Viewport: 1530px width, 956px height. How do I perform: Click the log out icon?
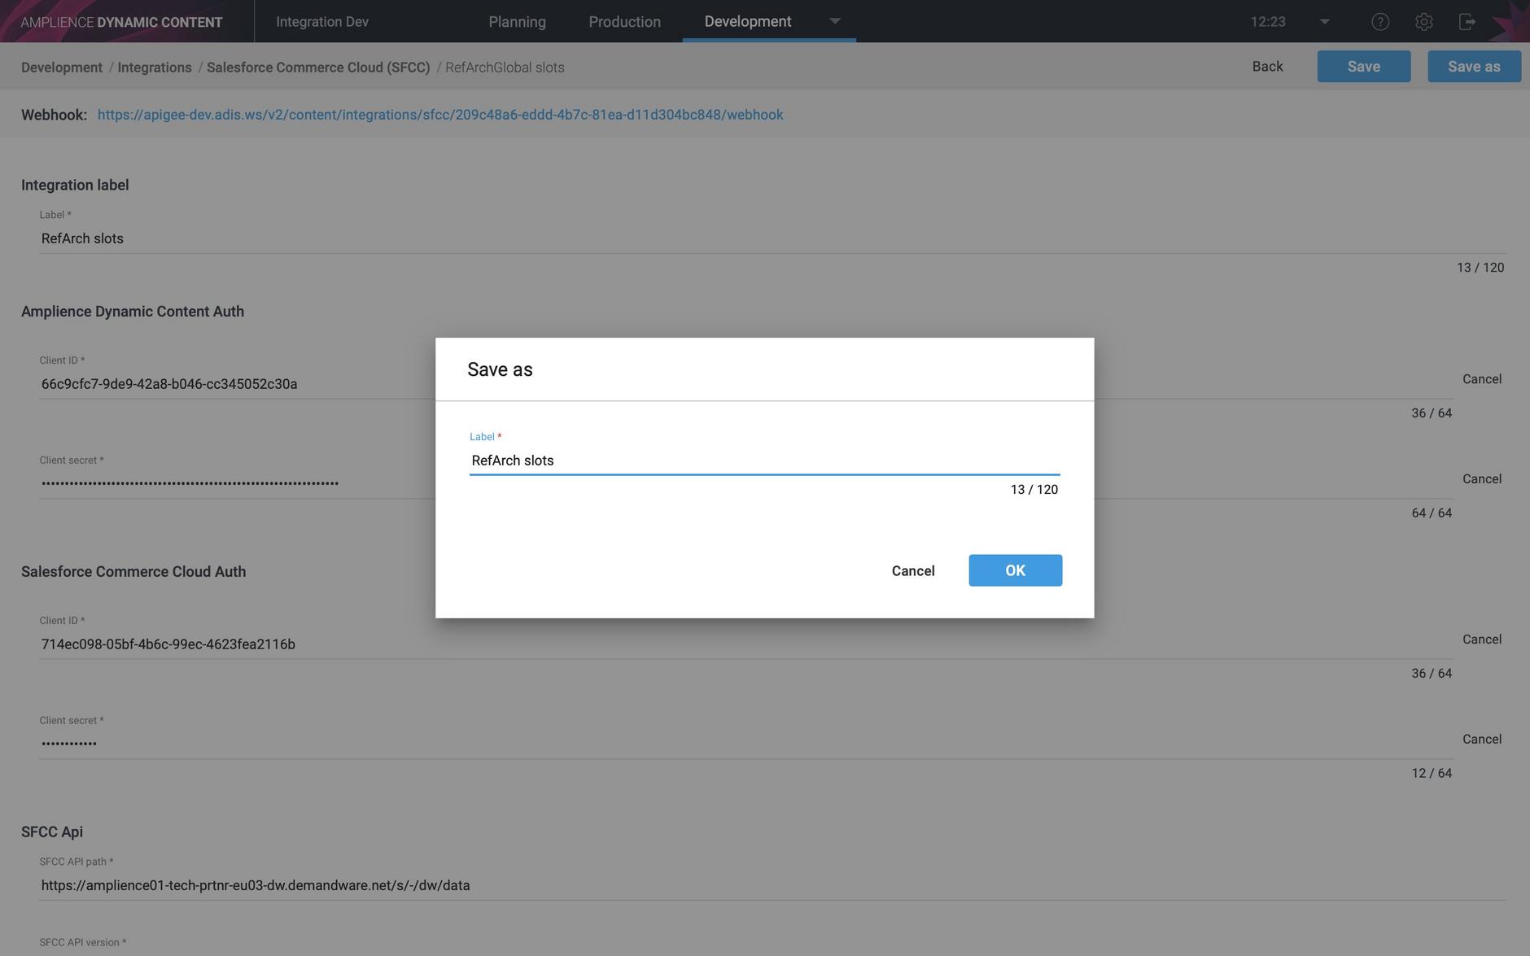[x=1467, y=22]
